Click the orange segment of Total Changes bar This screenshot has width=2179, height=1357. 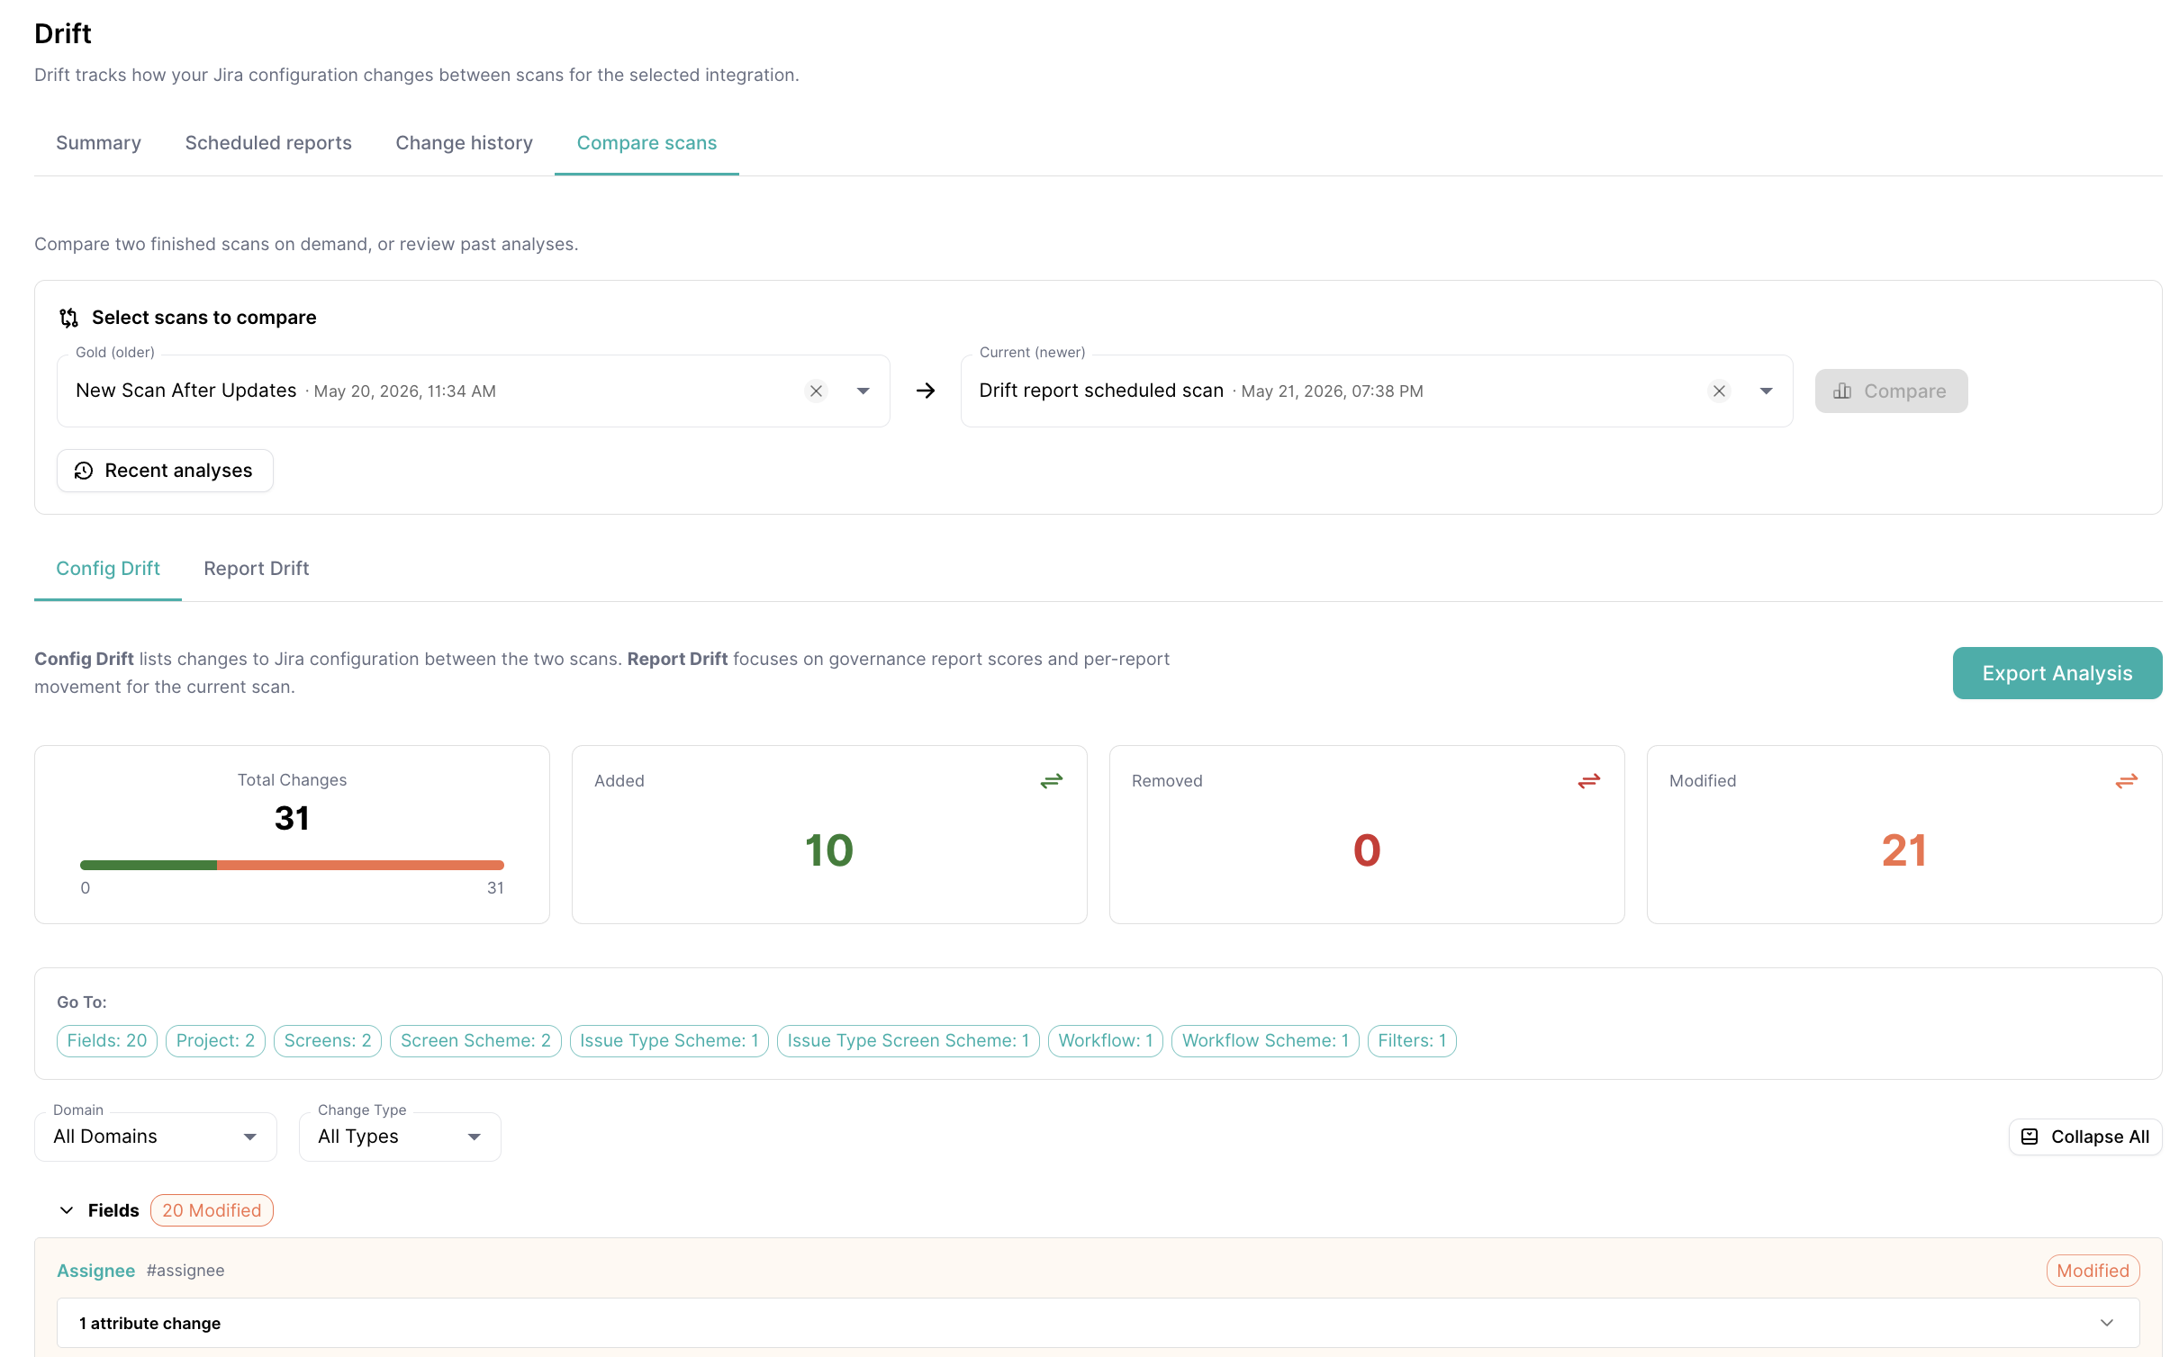click(x=360, y=865)
